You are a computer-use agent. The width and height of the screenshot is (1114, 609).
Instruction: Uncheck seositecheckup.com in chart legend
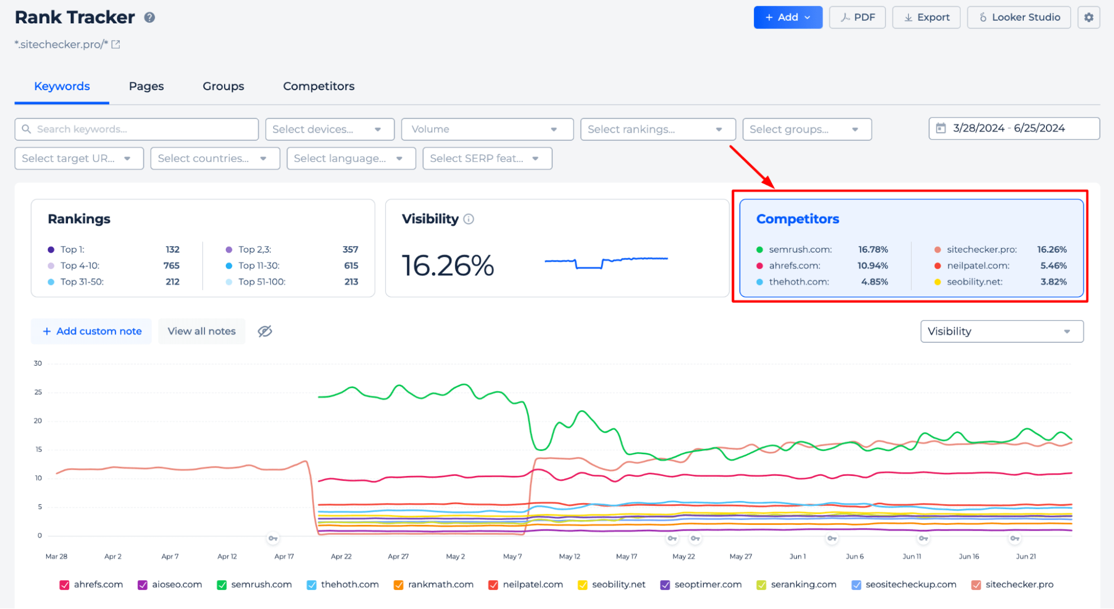pos(857,585)
